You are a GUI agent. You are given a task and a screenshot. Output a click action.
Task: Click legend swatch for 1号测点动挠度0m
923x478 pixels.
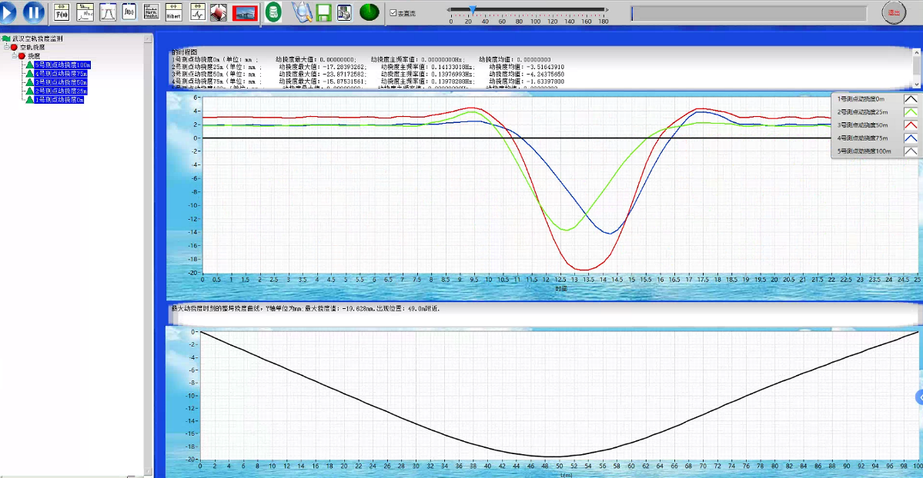(910, 99)
